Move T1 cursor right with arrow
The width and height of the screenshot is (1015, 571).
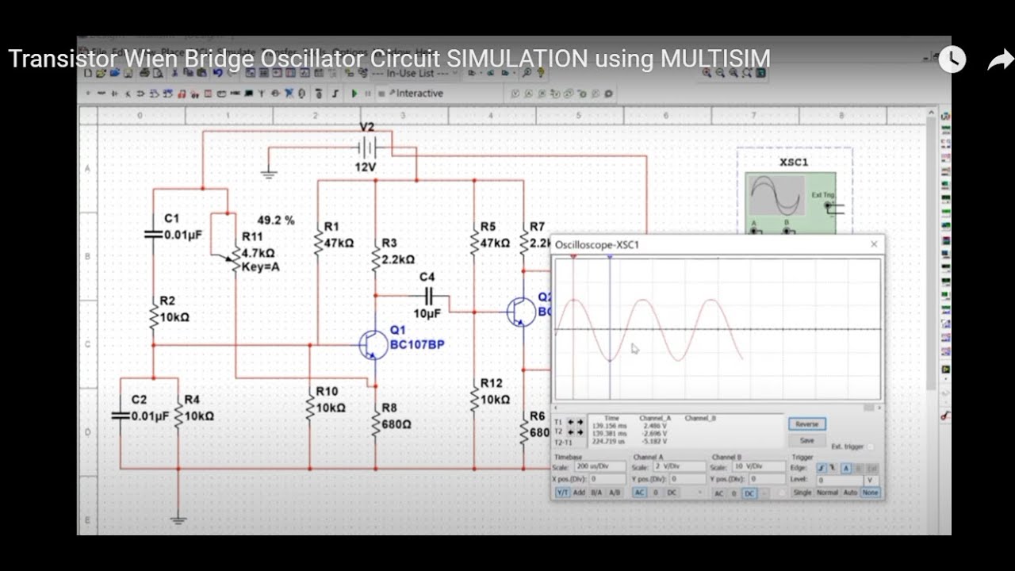(x=580, y=422)
